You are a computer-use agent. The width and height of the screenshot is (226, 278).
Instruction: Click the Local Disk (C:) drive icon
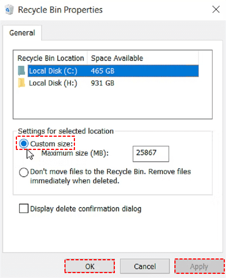tap(22, 70)
